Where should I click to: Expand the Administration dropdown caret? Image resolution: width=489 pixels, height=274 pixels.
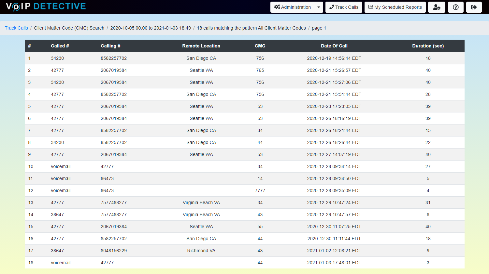pyautogui.click(x=319, y=7)
